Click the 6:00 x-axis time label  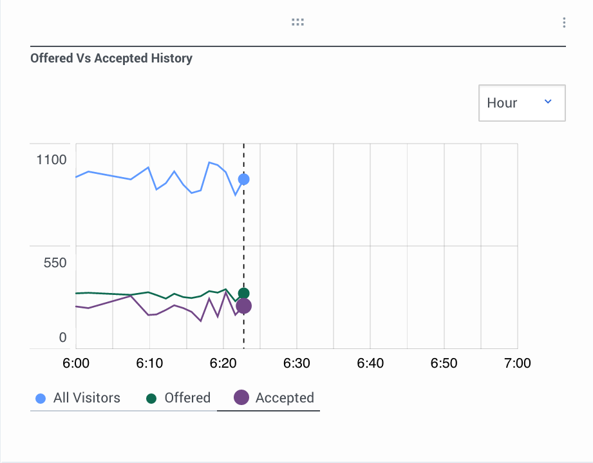click(76, 363)
